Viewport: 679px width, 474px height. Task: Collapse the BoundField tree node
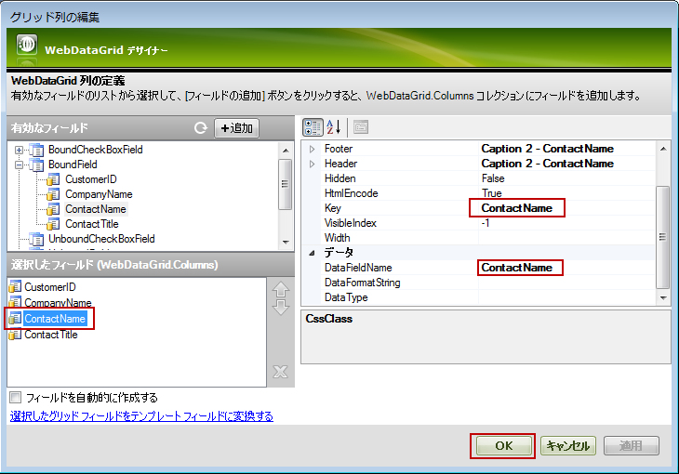click(x=19, y=165)
